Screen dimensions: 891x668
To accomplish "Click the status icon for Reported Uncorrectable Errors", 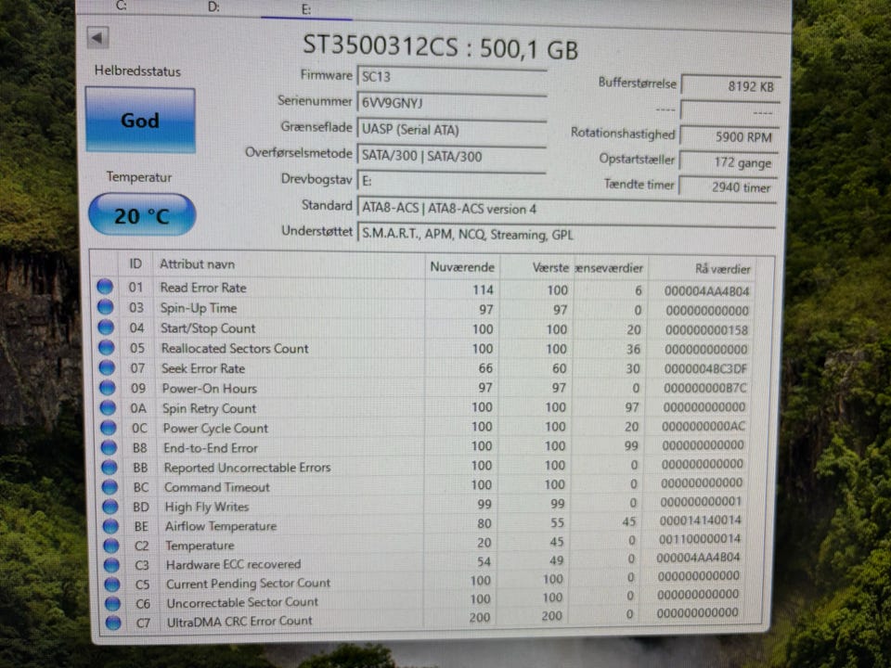I will [x=110, y=467].
